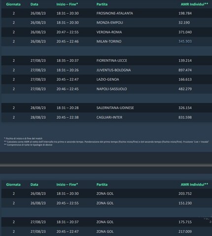212x236 pixels.
Task: Select the ZONA GOL time 18:31 – 20:37
Action: (68, 222)
